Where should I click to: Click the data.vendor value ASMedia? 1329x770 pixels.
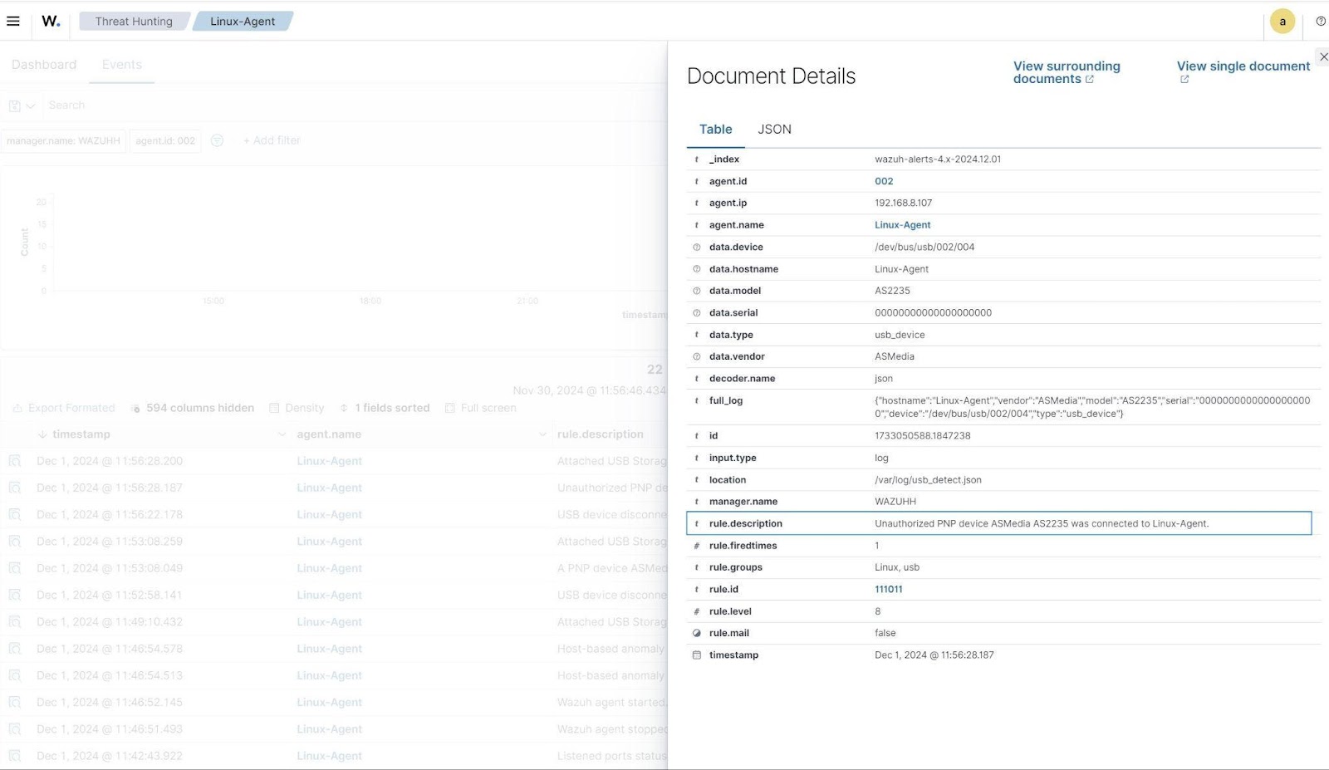(894, 356)
